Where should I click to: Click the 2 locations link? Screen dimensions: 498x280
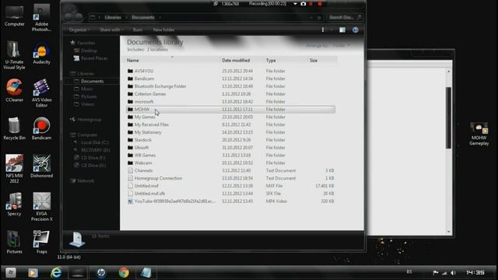(157, 50)
